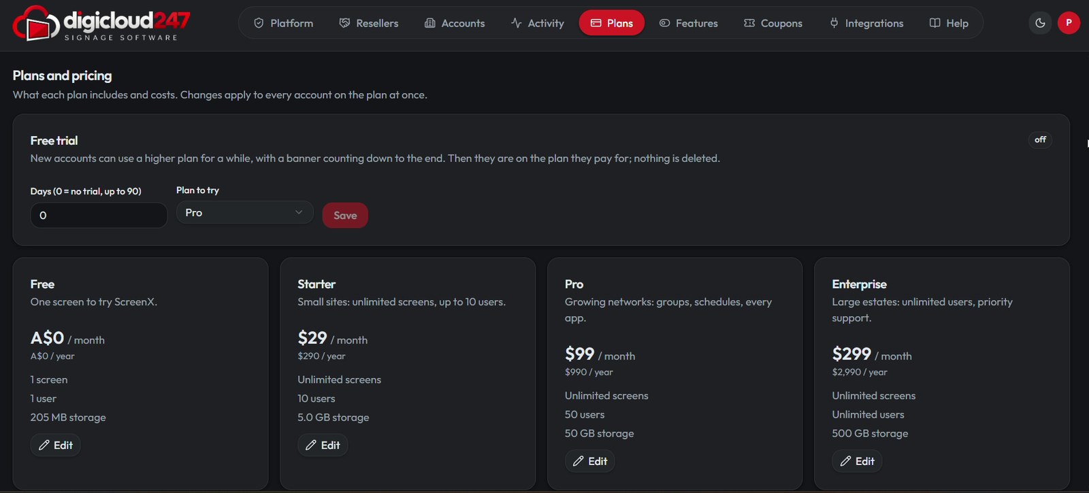Click the 205 MB storage text
Image resolution: width=1089 pixels, height=493 pixels.
point(68,418)
